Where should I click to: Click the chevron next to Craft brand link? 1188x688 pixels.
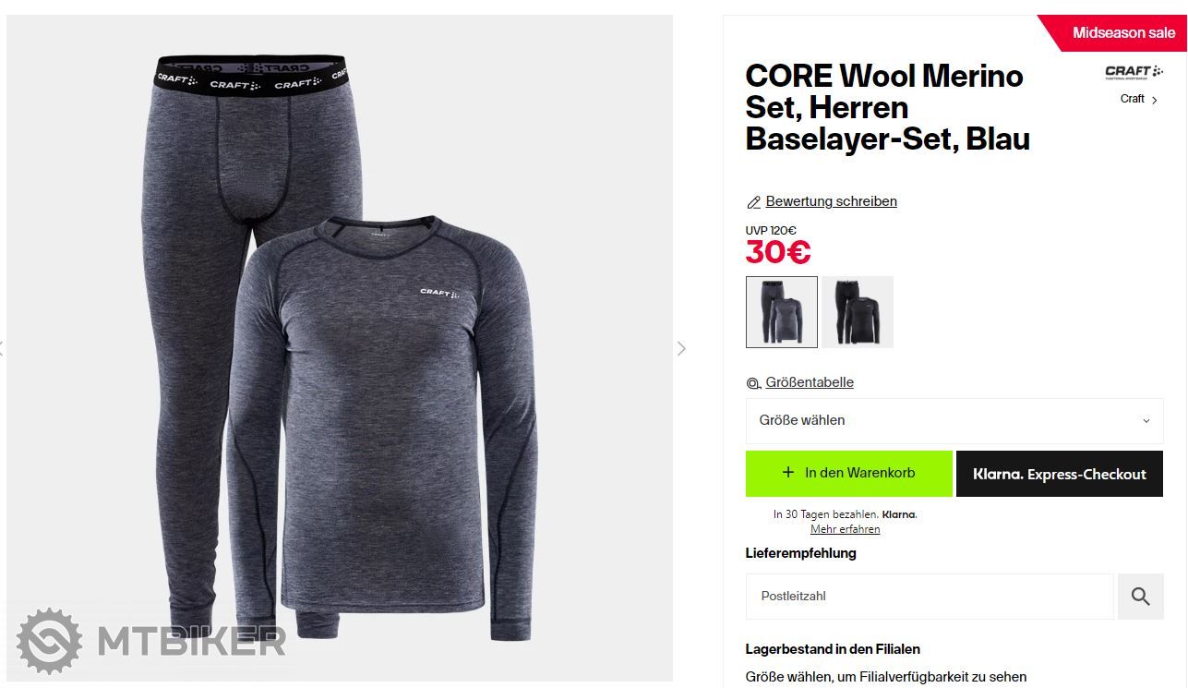[x=1155, y=100]
